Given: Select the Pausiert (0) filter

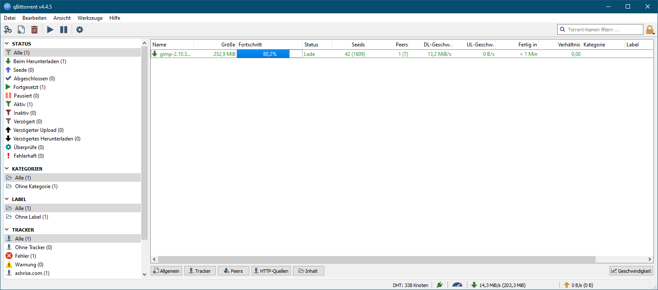Looking at the screenshot, I should [72, 96].
